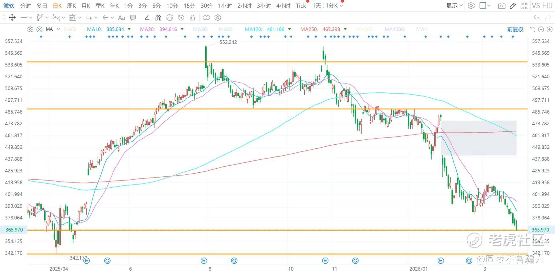This screenshot has height=272, width=555.
Task: Open the VS comparison
Action: pos(536,6)
